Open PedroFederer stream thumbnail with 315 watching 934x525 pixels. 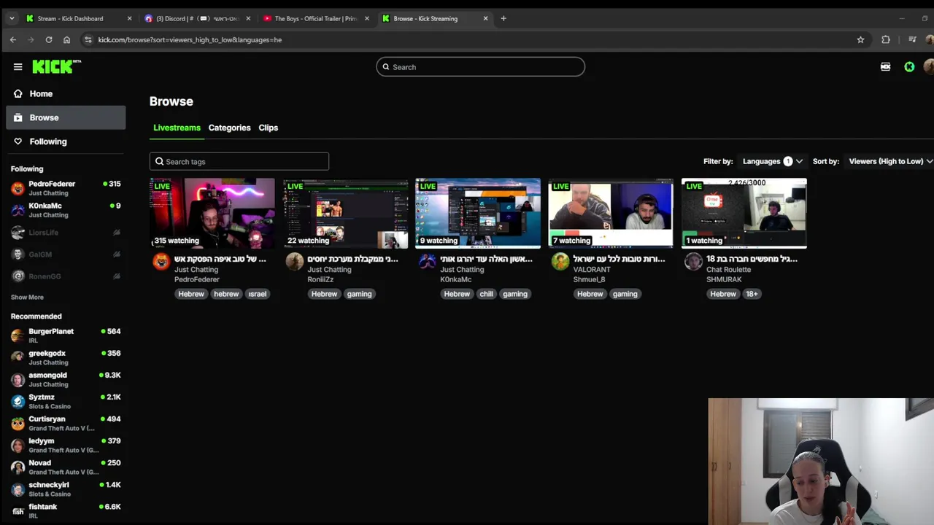click(x=212, y=213)
